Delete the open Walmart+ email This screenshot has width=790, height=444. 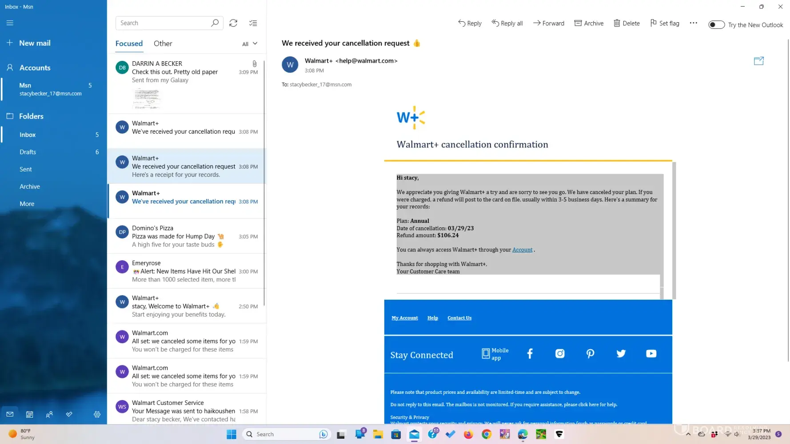click(626, 24)
